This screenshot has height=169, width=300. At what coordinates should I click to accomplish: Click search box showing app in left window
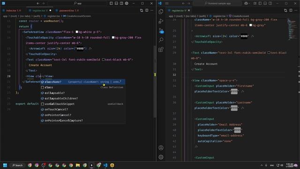pos(77,3)
